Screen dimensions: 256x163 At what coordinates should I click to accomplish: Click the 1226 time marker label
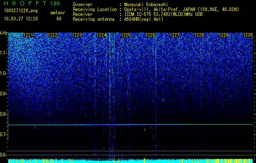tap(150, 35)
